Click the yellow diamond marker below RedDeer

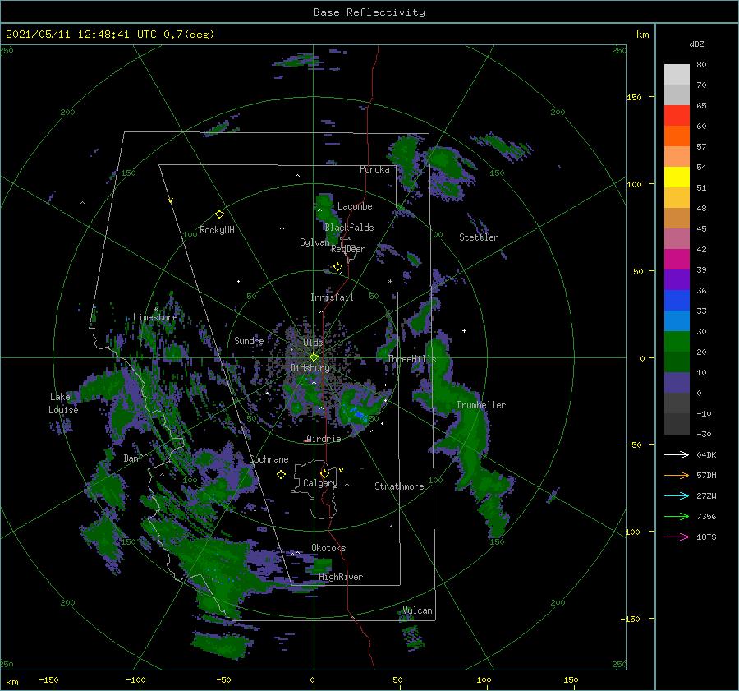click(337, 267)
